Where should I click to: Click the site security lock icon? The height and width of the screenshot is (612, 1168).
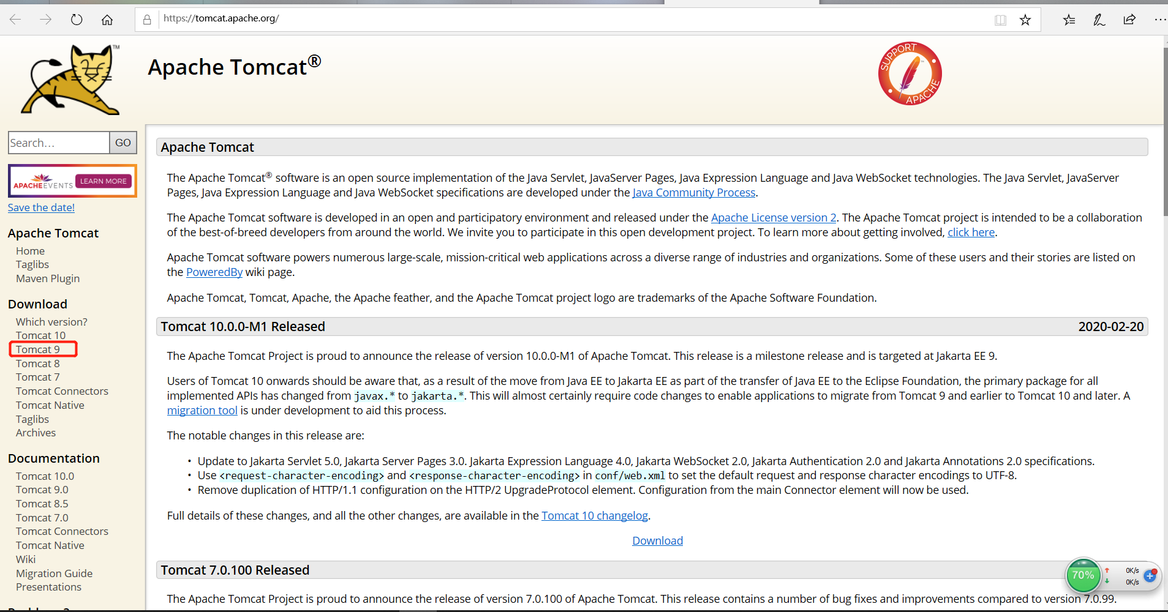[147, 20]
